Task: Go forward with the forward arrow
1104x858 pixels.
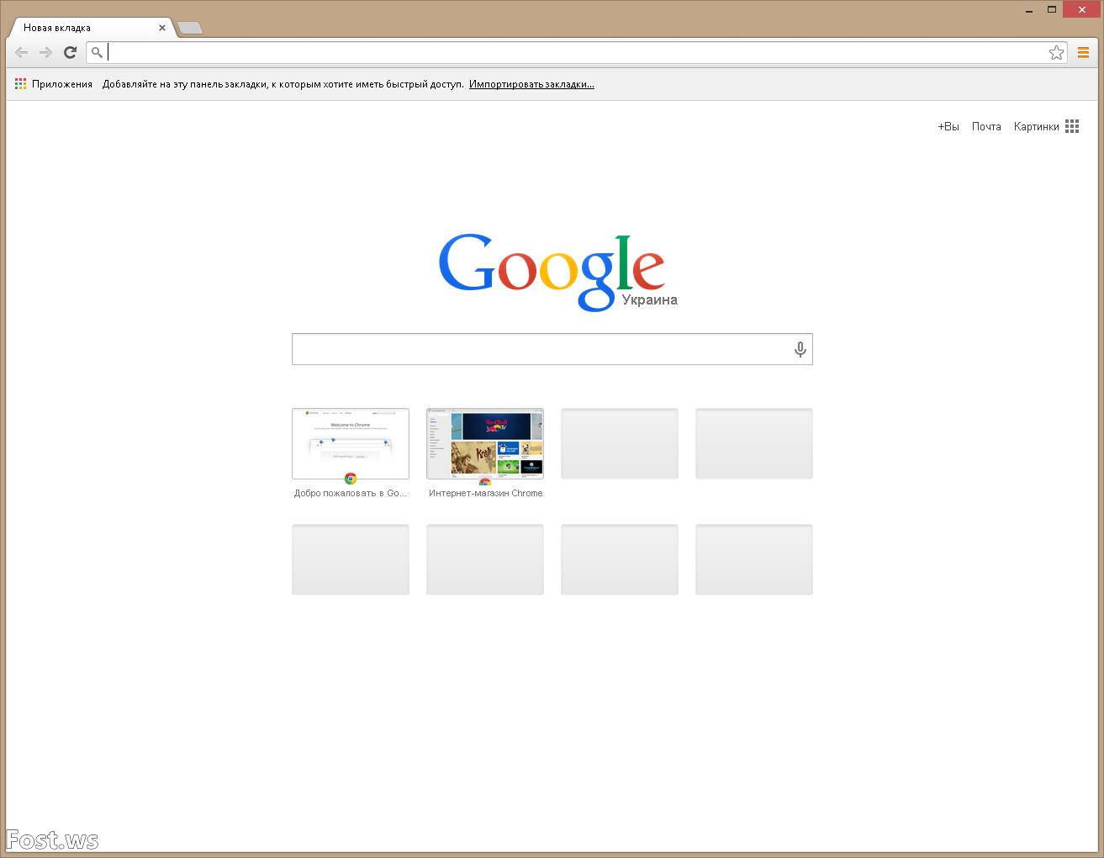Action: 46,53
